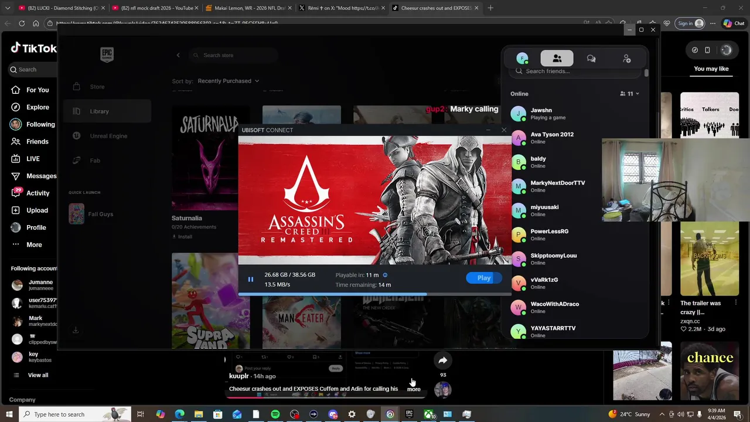Open TikTok Friends page

pos(29,141)
